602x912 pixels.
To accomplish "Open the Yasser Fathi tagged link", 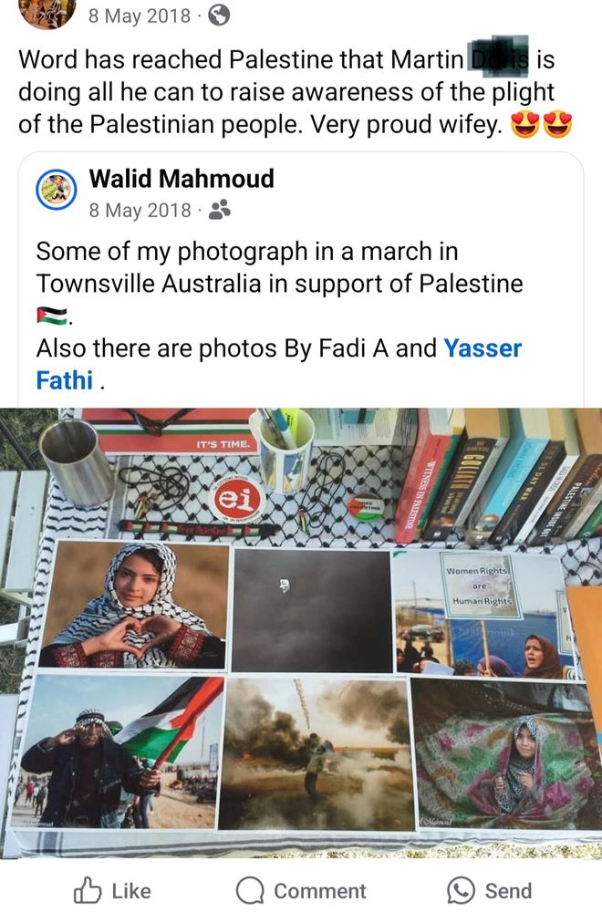I will click(x=278, y=364).
